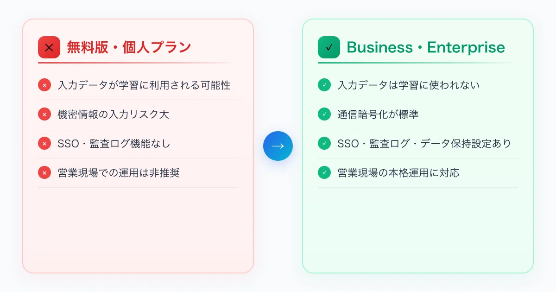The width and height of the screenshot is (556, 292).
Task: Click the Business・Enterprise heading
Action: (x=426, y=47)
